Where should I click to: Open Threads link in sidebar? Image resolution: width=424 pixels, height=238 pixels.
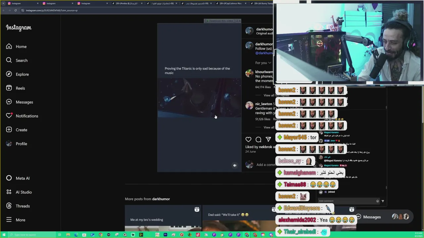point(18,206)
